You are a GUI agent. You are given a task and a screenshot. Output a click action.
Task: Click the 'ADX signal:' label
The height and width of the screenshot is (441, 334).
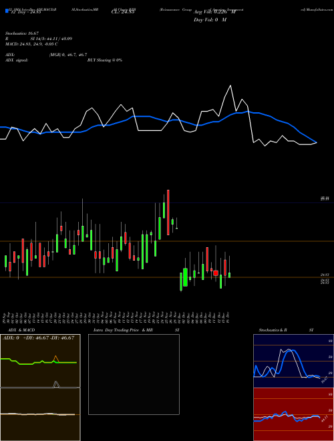pyautogui.click(x=17, y=60)
